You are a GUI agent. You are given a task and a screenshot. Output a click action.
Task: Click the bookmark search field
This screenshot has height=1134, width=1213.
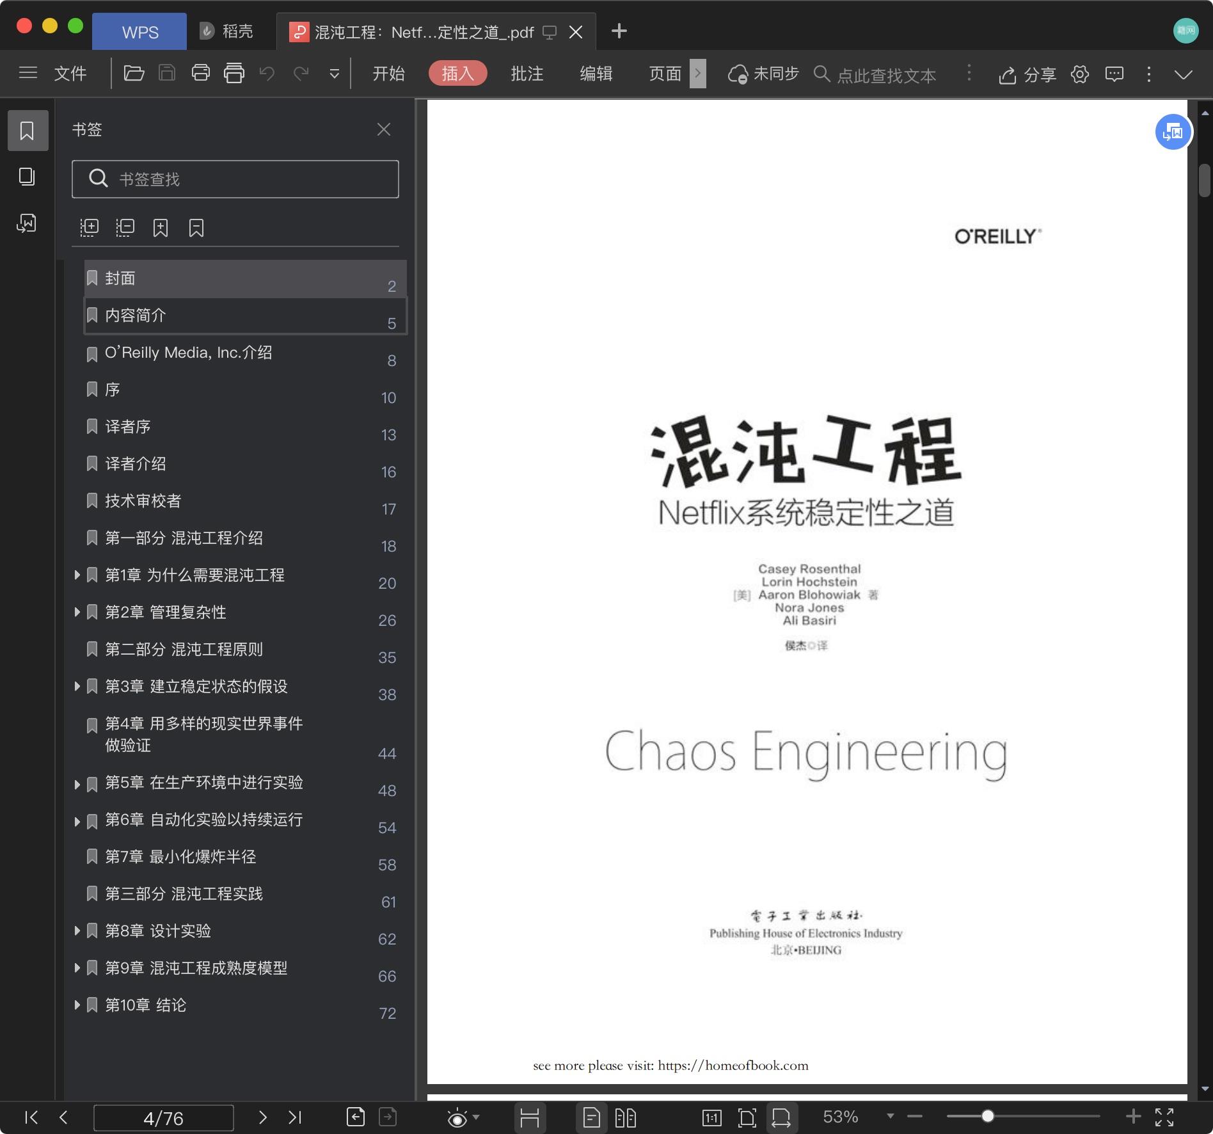click(235, 179)
